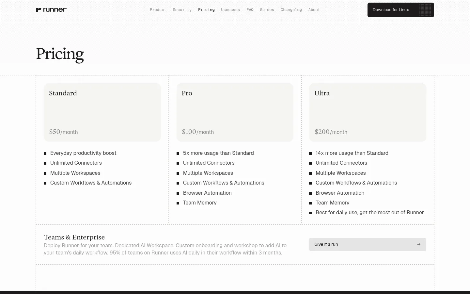Select the Standard plan card

102,112
